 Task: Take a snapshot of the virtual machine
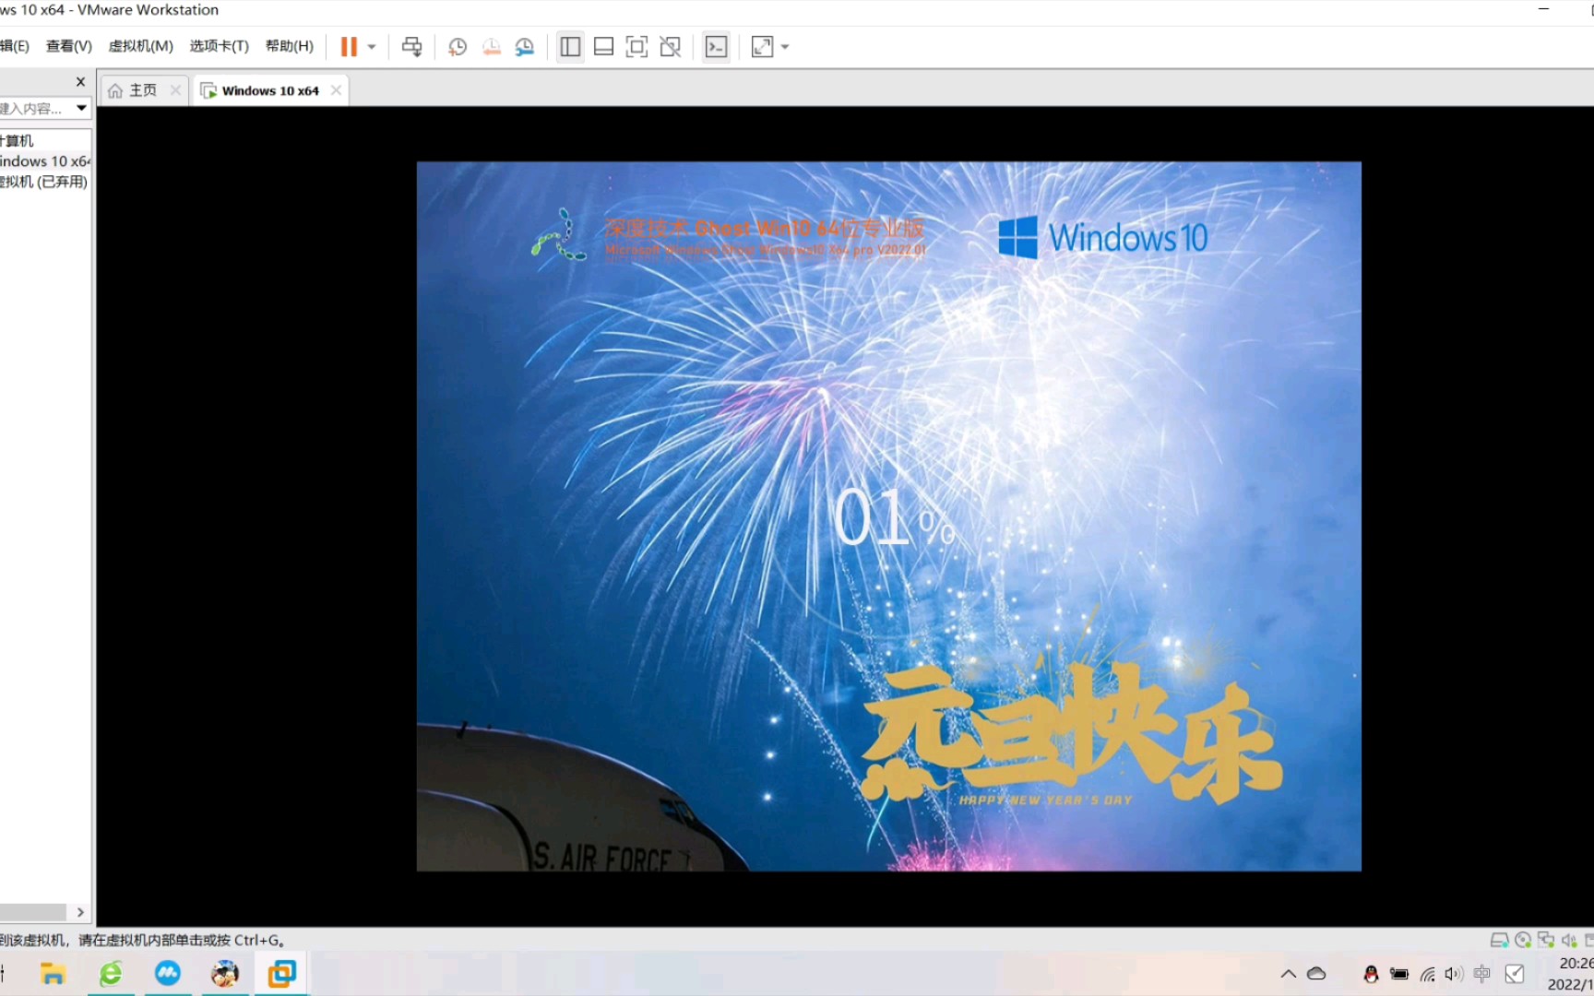tap(458, 47)
